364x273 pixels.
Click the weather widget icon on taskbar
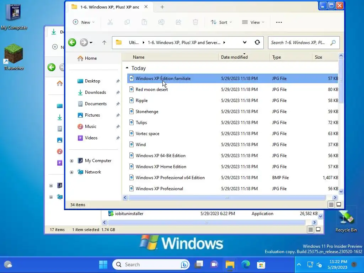(8, 264)
